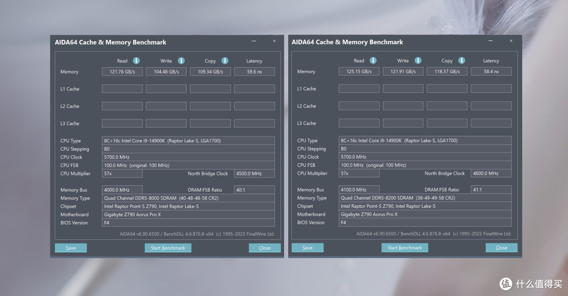Save results in the left window
Screen dimensions: 568x296
coord(70,248)
